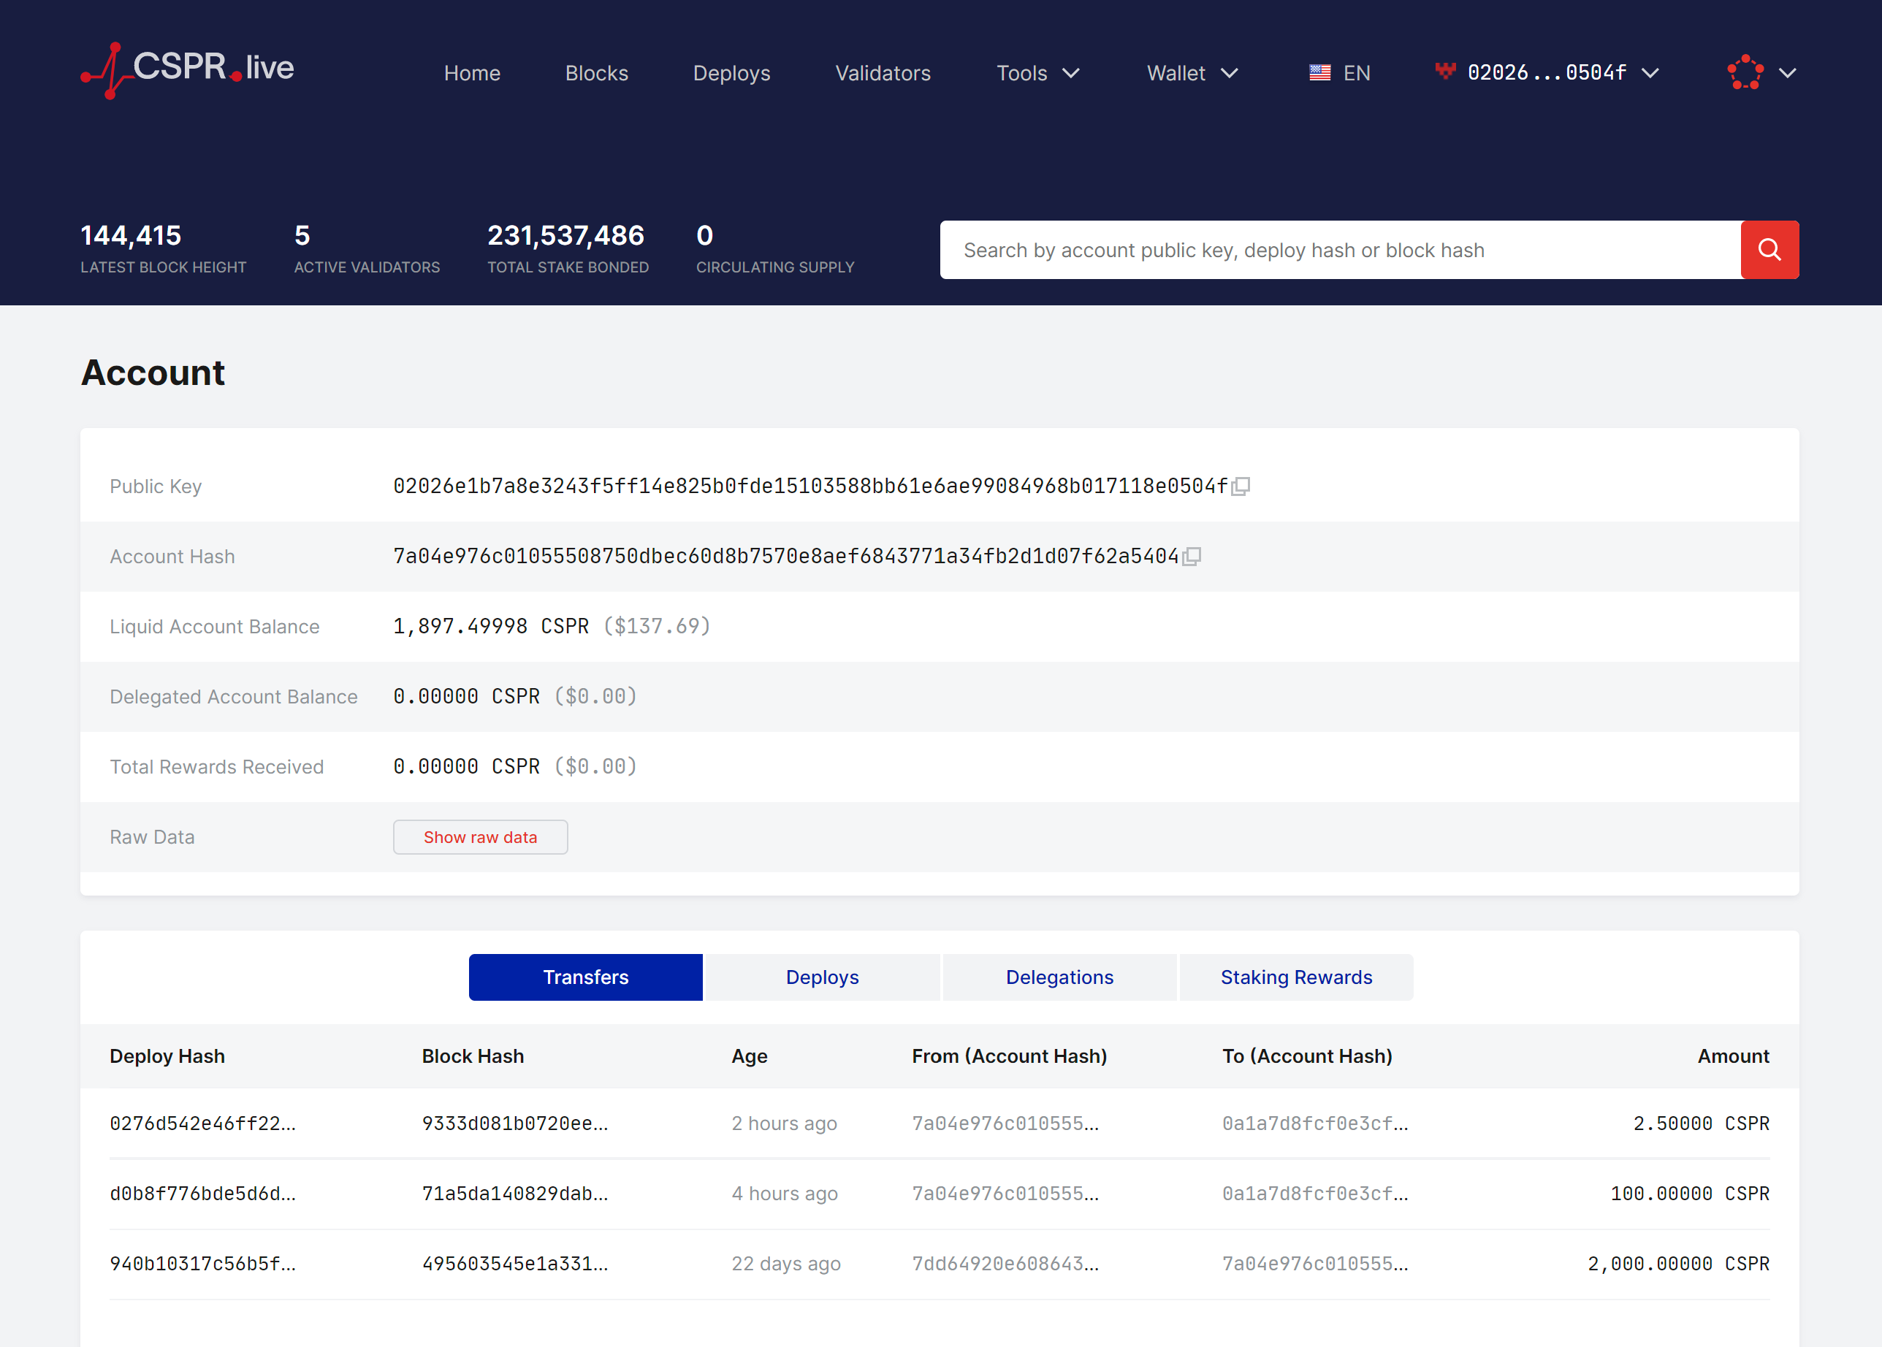Open the Tools dropdown menu
The width and height of the screenshot is (1882, 1347).
[1036, 73]
